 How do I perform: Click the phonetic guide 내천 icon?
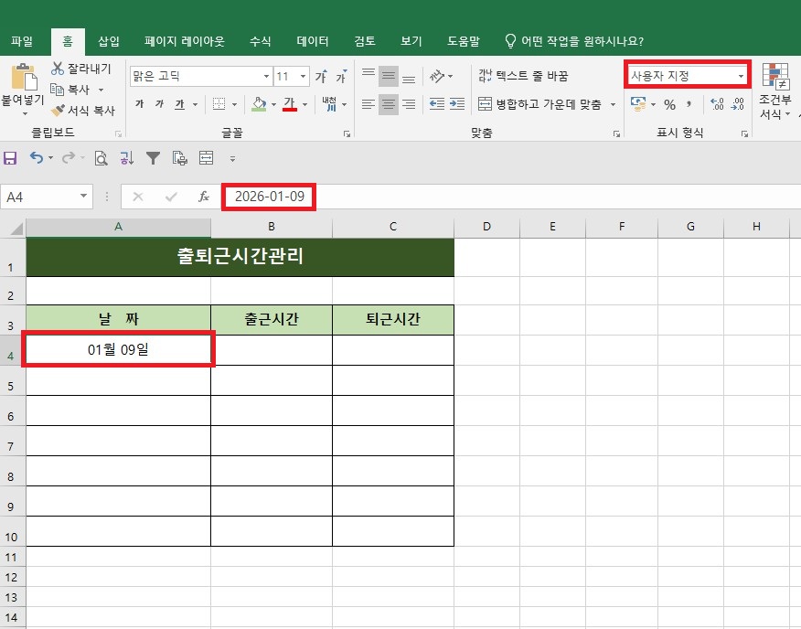[329, 104]
